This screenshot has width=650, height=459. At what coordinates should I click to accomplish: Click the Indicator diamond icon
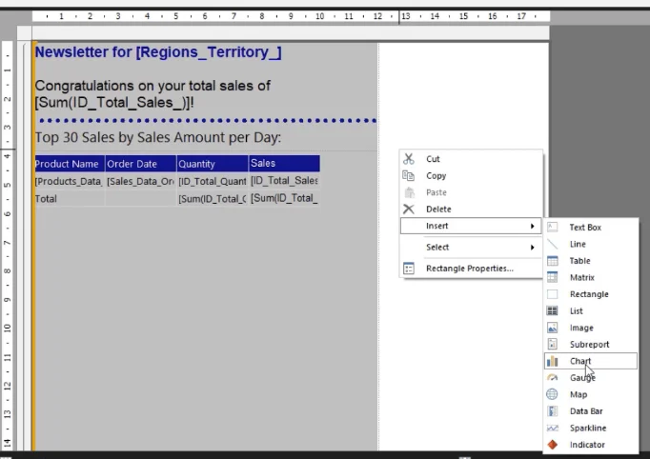tap(552, 445)
